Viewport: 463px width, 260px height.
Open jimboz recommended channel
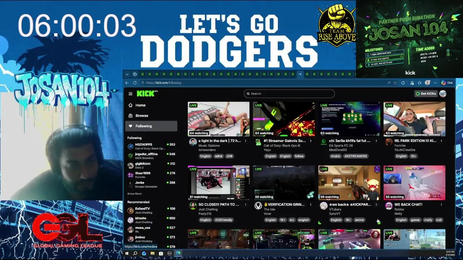point(151,239)
